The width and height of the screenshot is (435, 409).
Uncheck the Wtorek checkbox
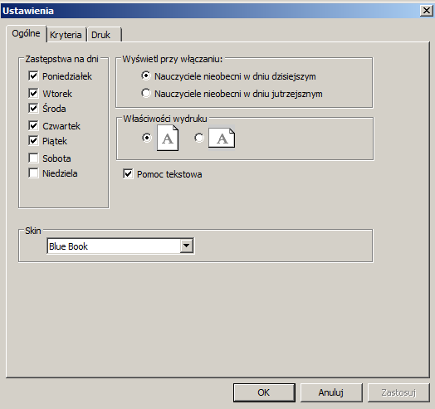pyautogui.click(x=33, y=93)
